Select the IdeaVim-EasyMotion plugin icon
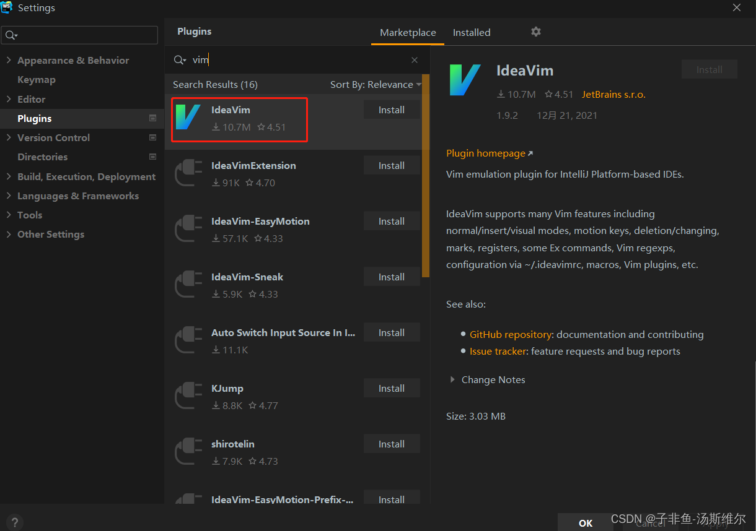Image resolution: width=756 pixels, height=531 pixels. (188, 228)
